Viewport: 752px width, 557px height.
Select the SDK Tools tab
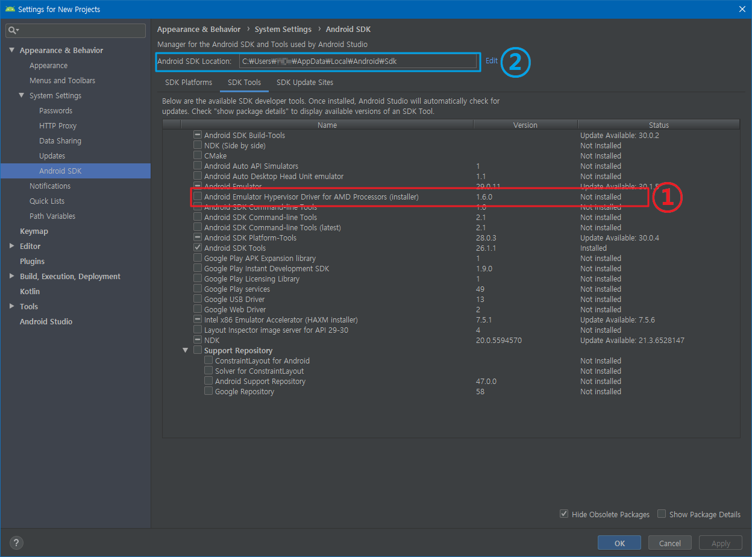pyautogui.click(x=244, y=83)
